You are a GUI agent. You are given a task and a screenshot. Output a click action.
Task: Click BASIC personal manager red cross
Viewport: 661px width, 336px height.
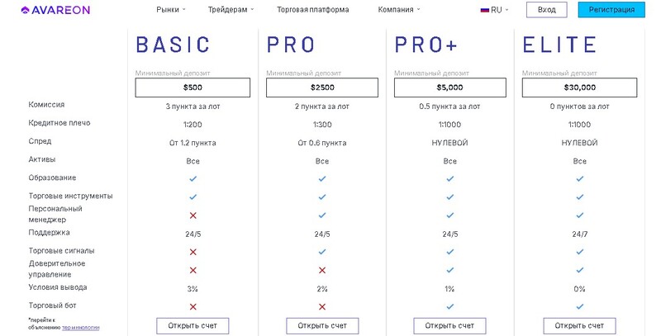tap(193, 215)
